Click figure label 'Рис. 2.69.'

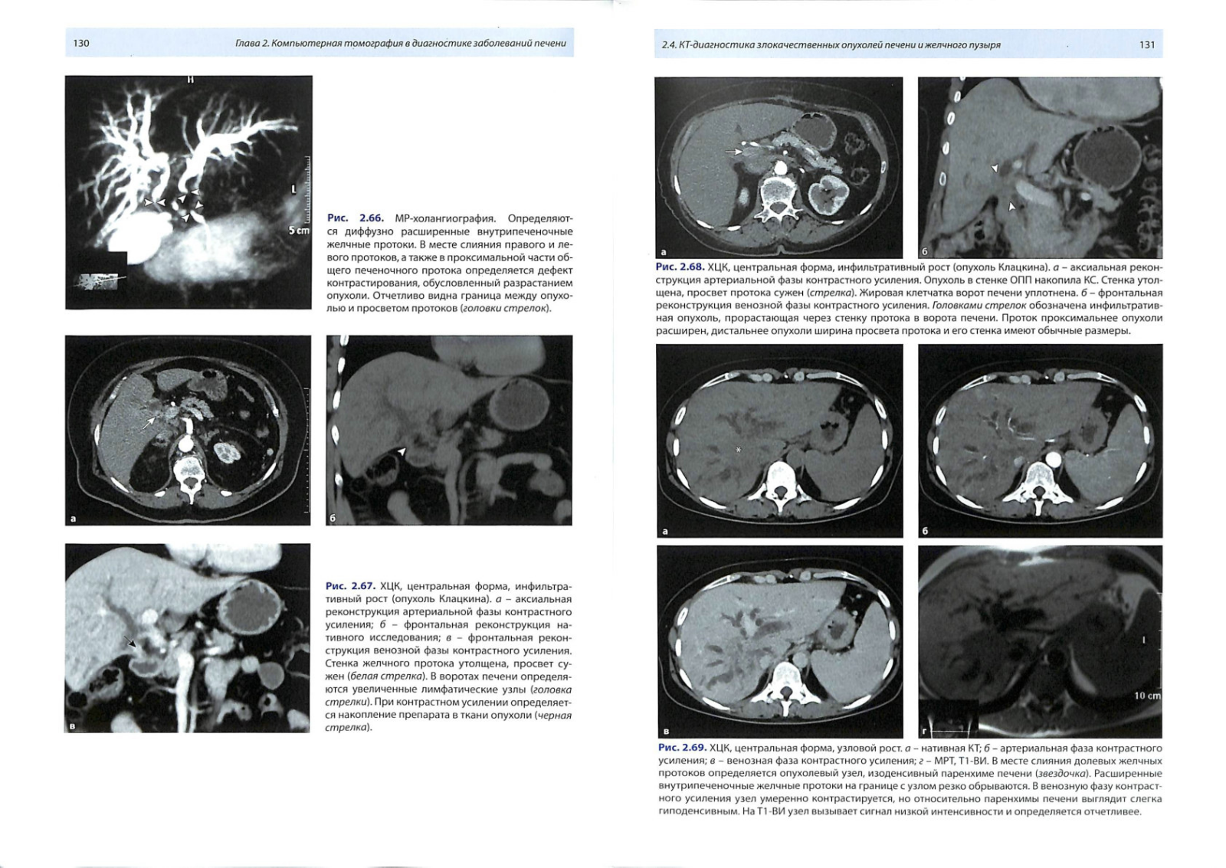click(x=682, y=748)
